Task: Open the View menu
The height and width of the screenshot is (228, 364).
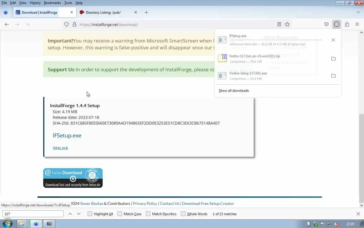Action: 23,3
